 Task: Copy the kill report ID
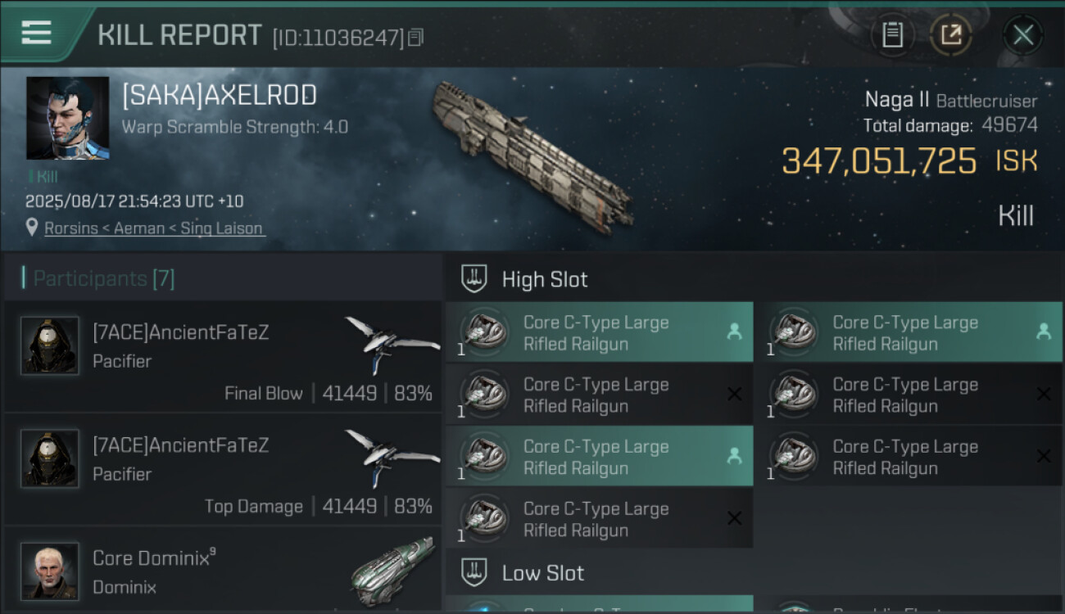[x=415, y=37]
